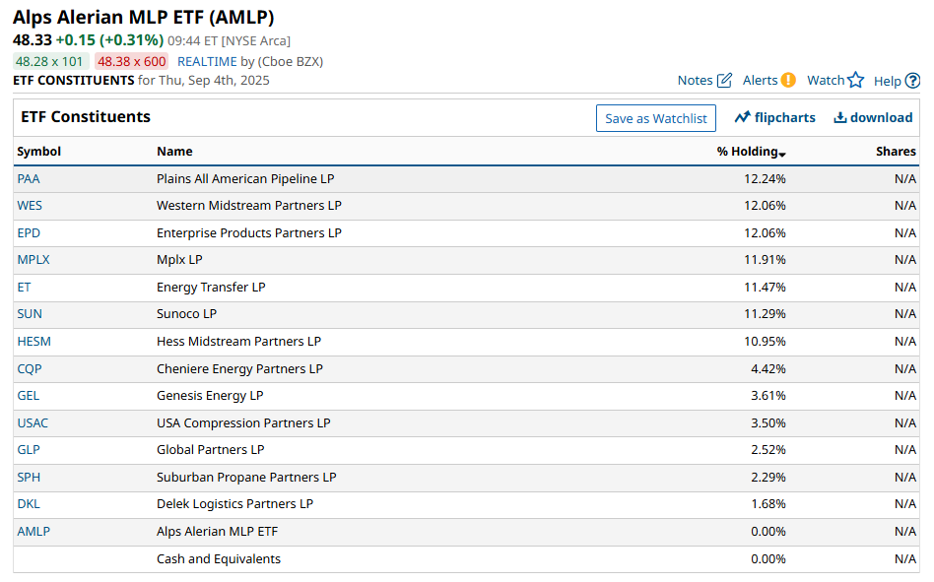
Task: Click the REALTIME link
Action: pos(207,61)
